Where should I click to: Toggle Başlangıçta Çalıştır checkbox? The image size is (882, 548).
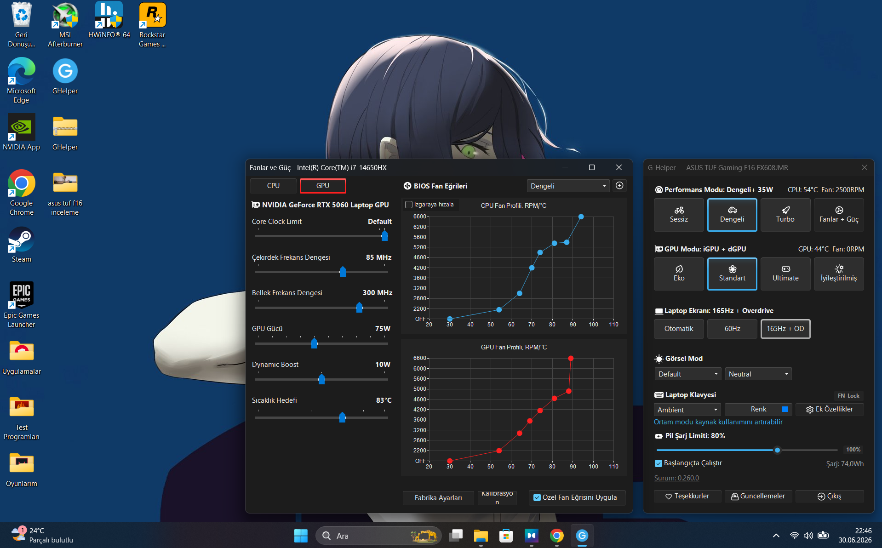pyautogui.click(x=659, y=463)
